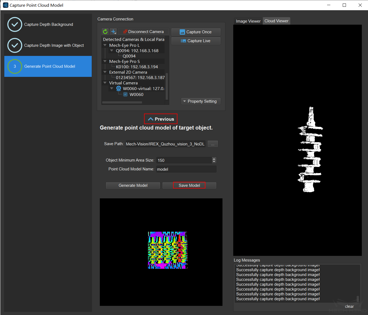Collapse the Virtual Camera tree group

tap(105, 83)
